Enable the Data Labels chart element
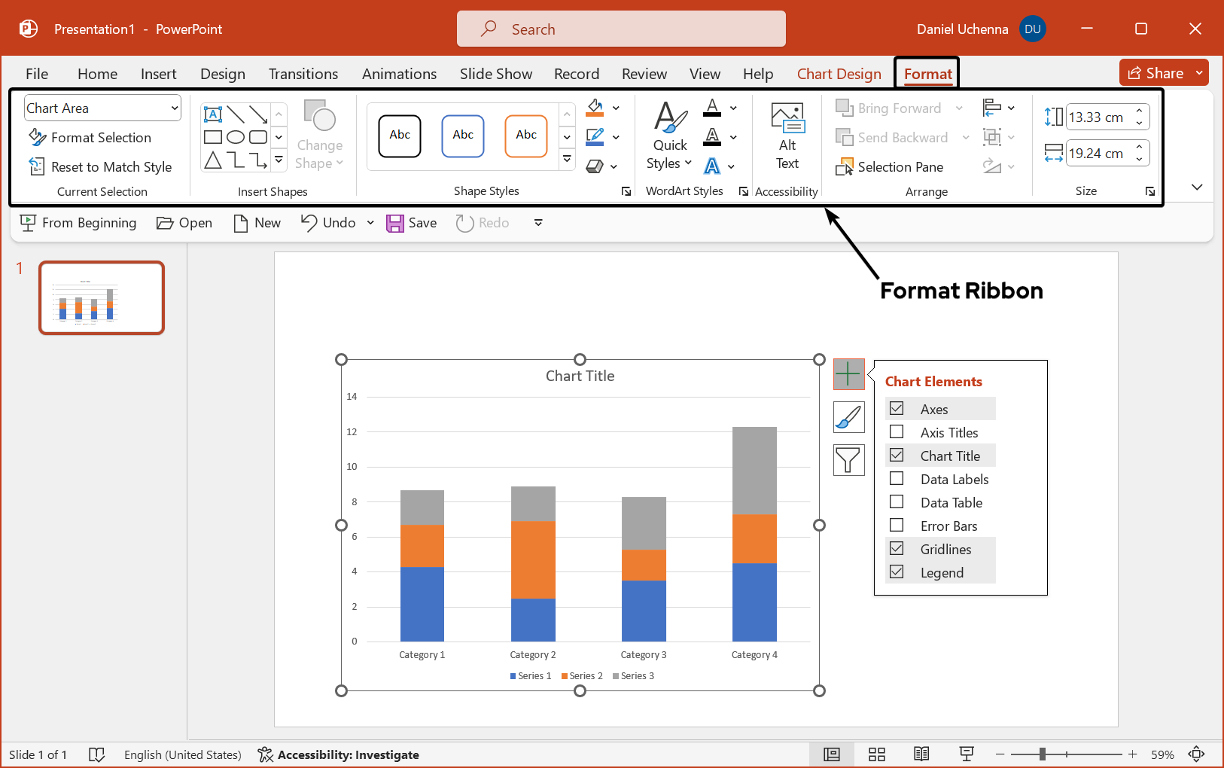Image resolution: width=1224 pixels, height=768 pixels. coord(897,478)
